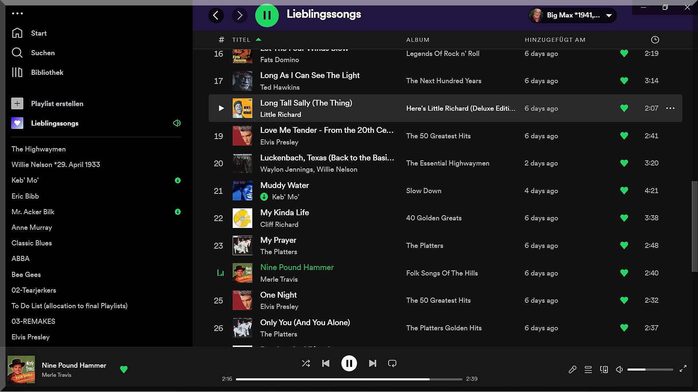
Task: Adjust the volume slider
Action: pos(650,369)
